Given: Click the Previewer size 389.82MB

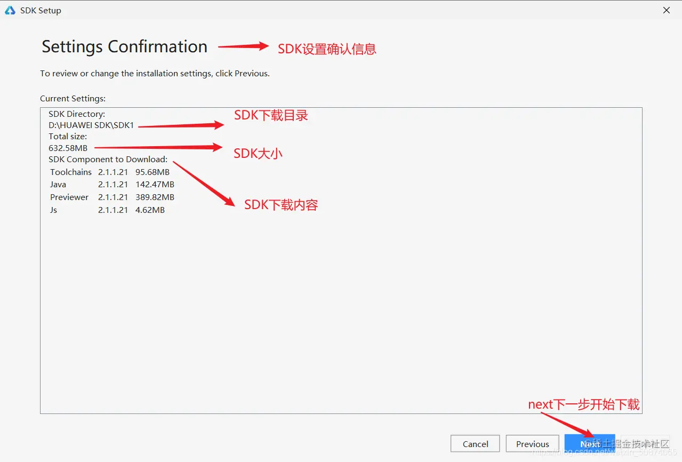Looking at the screenshot, I should click(x=155, y=197).
